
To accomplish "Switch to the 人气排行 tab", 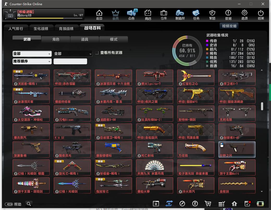I will (x=16, y=28).
